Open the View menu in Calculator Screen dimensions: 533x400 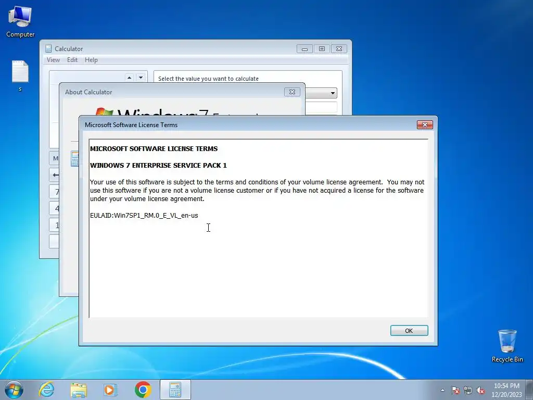click(53, 60)
